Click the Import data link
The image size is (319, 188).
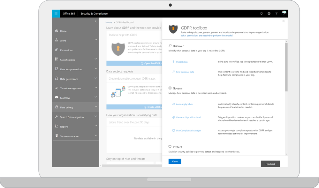click(x=182, y=62)
